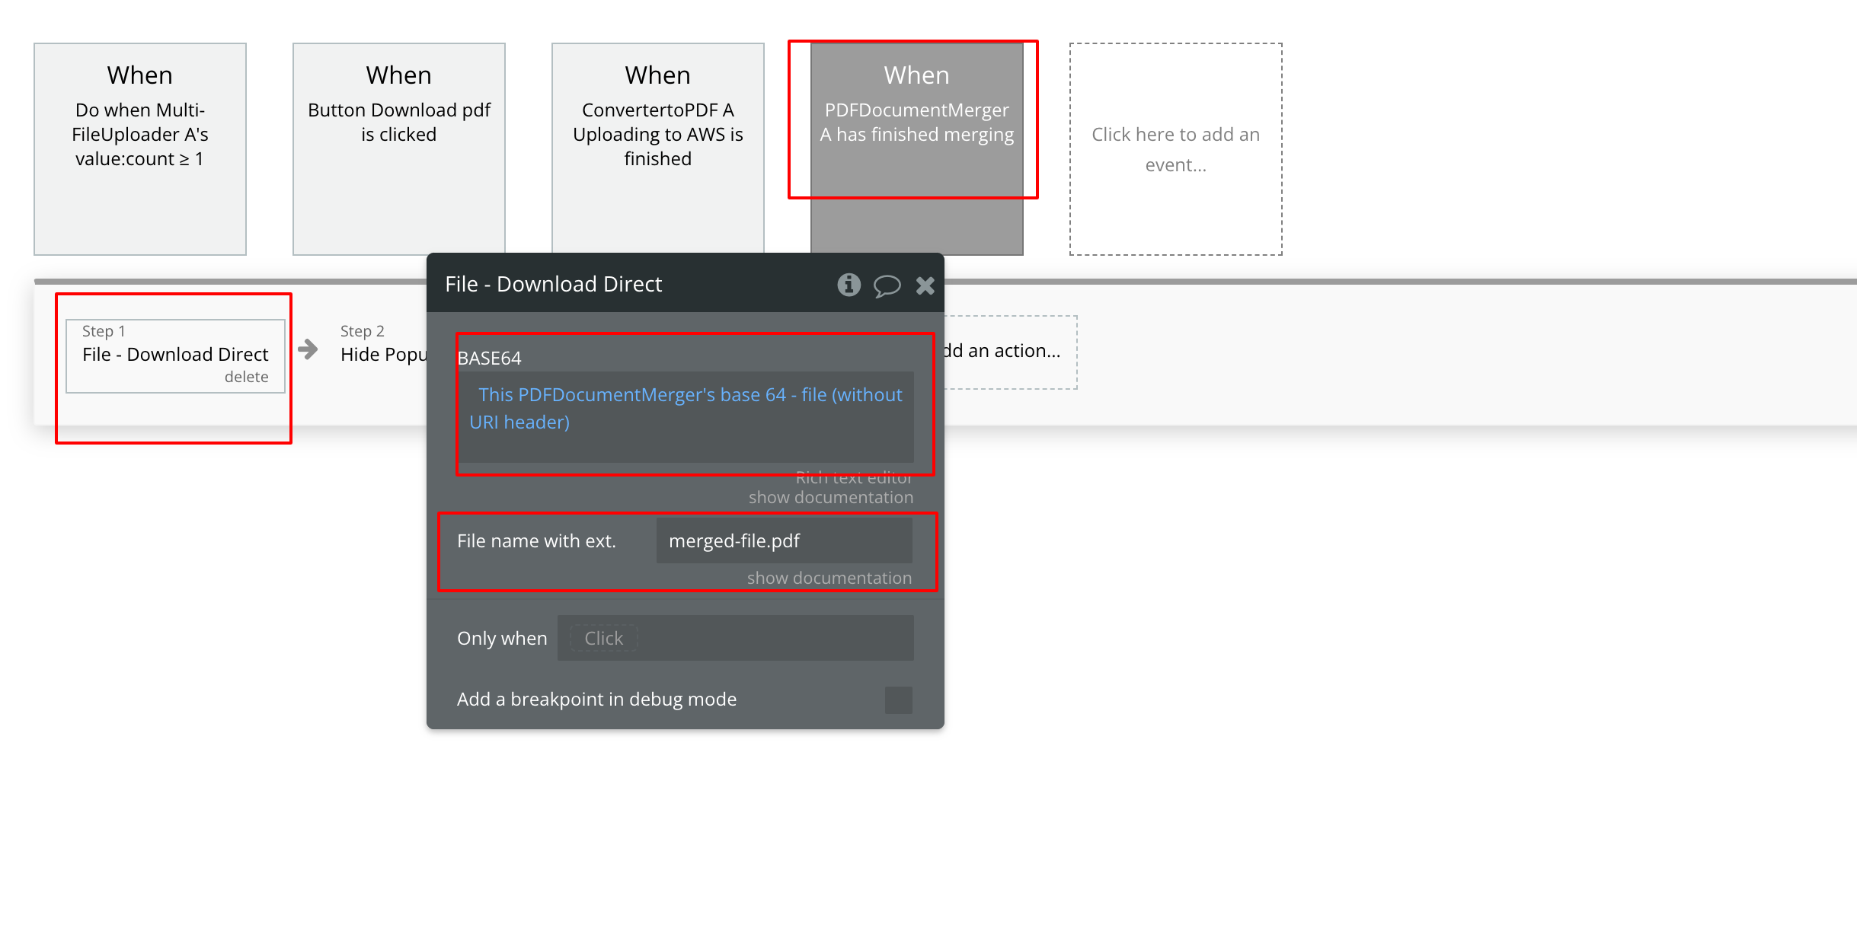Click the add an action placeholder
This screenshot has width=1857, height=950.
coord(1010,351)
